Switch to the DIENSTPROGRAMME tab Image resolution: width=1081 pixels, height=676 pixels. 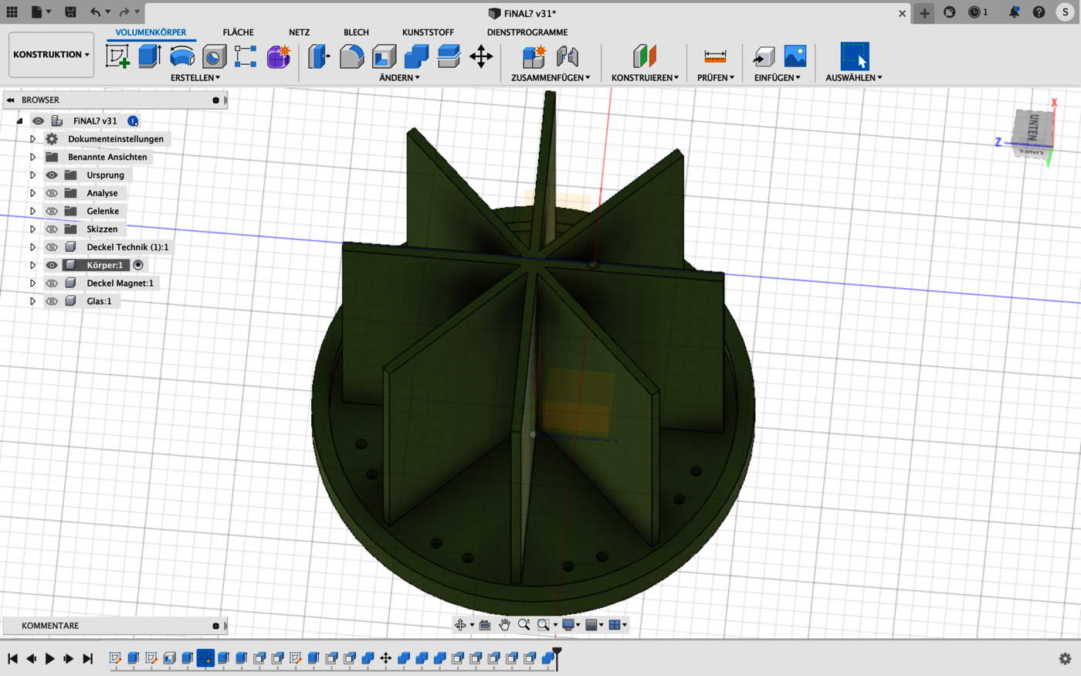point(527,32)
